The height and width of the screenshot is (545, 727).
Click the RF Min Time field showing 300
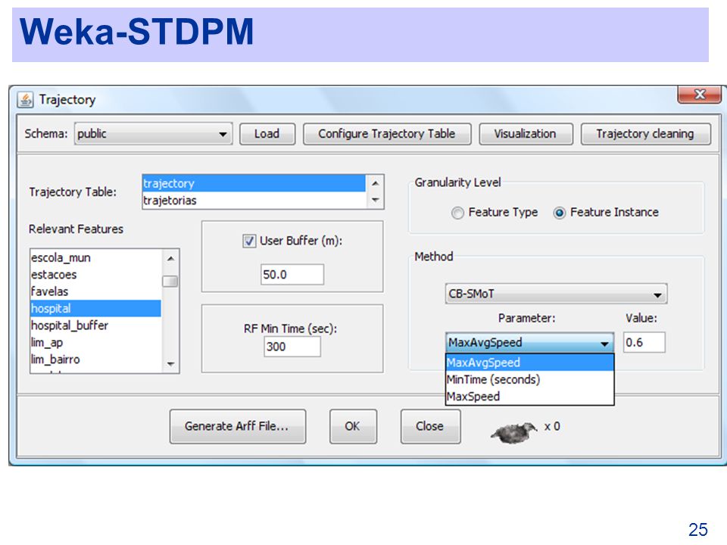coord(292,346)
